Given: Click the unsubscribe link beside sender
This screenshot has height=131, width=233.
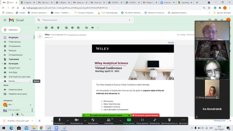Looking at the screenshot, I should click(77, 35).
